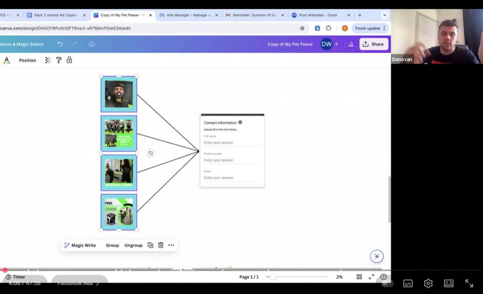Bookmark this page with the star icon

click(302, 28)
